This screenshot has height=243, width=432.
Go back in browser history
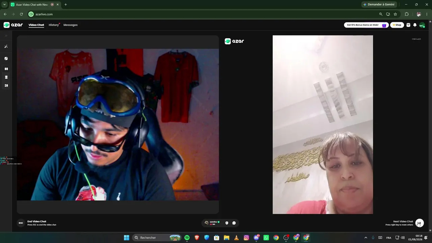(x=5, y=14)
